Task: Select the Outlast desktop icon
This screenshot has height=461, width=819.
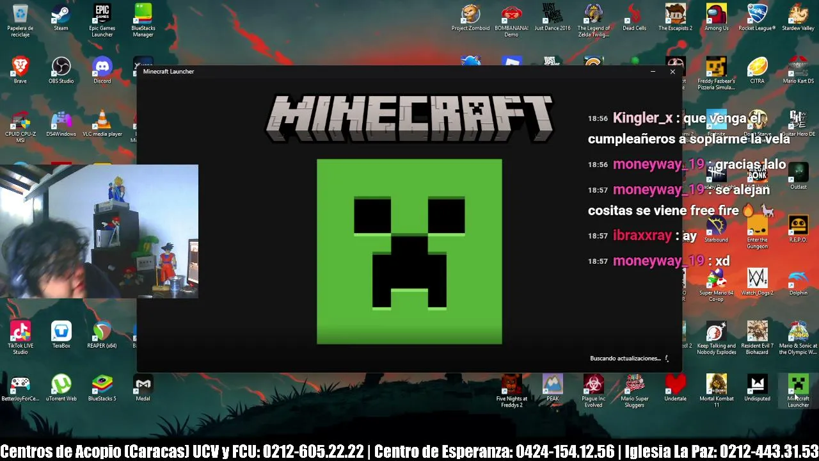Action: coord(798,177)
